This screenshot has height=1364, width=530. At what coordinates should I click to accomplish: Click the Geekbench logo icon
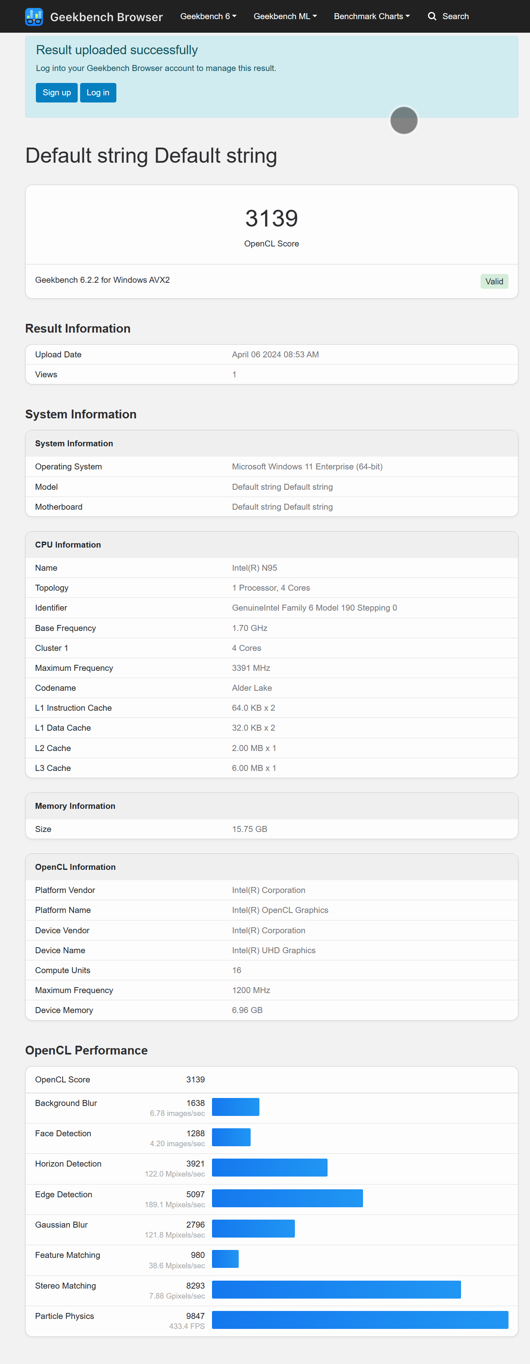pyautogui.click(x=34, y=16)
